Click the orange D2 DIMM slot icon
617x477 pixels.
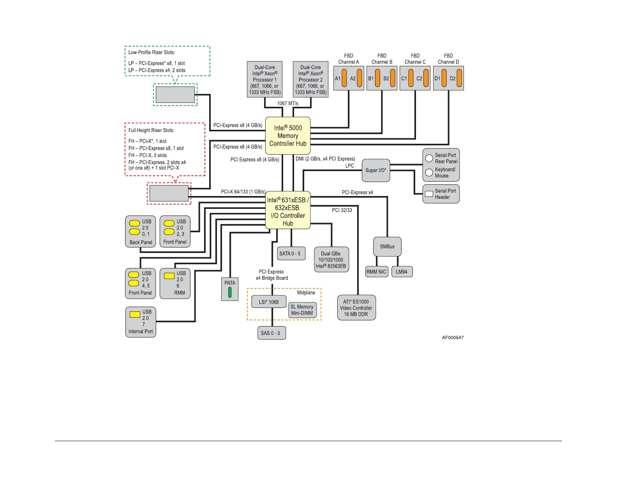click(x=459, y=78)
